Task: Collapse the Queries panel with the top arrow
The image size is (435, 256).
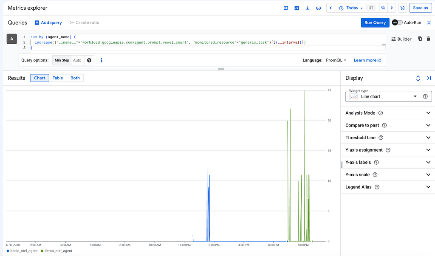Action: click(429, 23)
